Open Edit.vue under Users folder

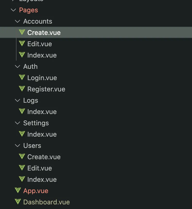tap(40, 168)
